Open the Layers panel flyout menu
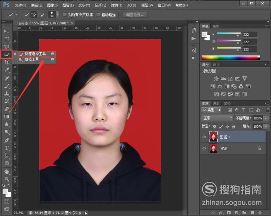The image size is (271, 216). click(267, 104)
